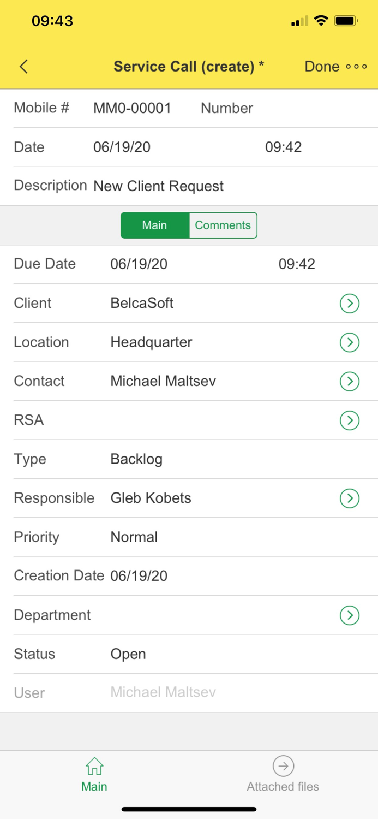Open the Type field showing Backlog
This screenshot has width=378, height=819.
pyautogui.click(x=136, y=459)
